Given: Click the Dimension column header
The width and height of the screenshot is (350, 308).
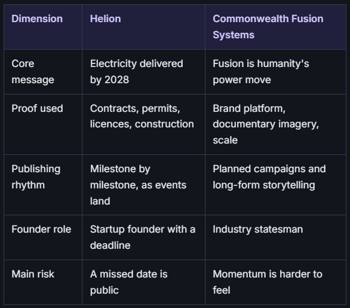Looking at the screenshot, I should (x=43, y=27).
